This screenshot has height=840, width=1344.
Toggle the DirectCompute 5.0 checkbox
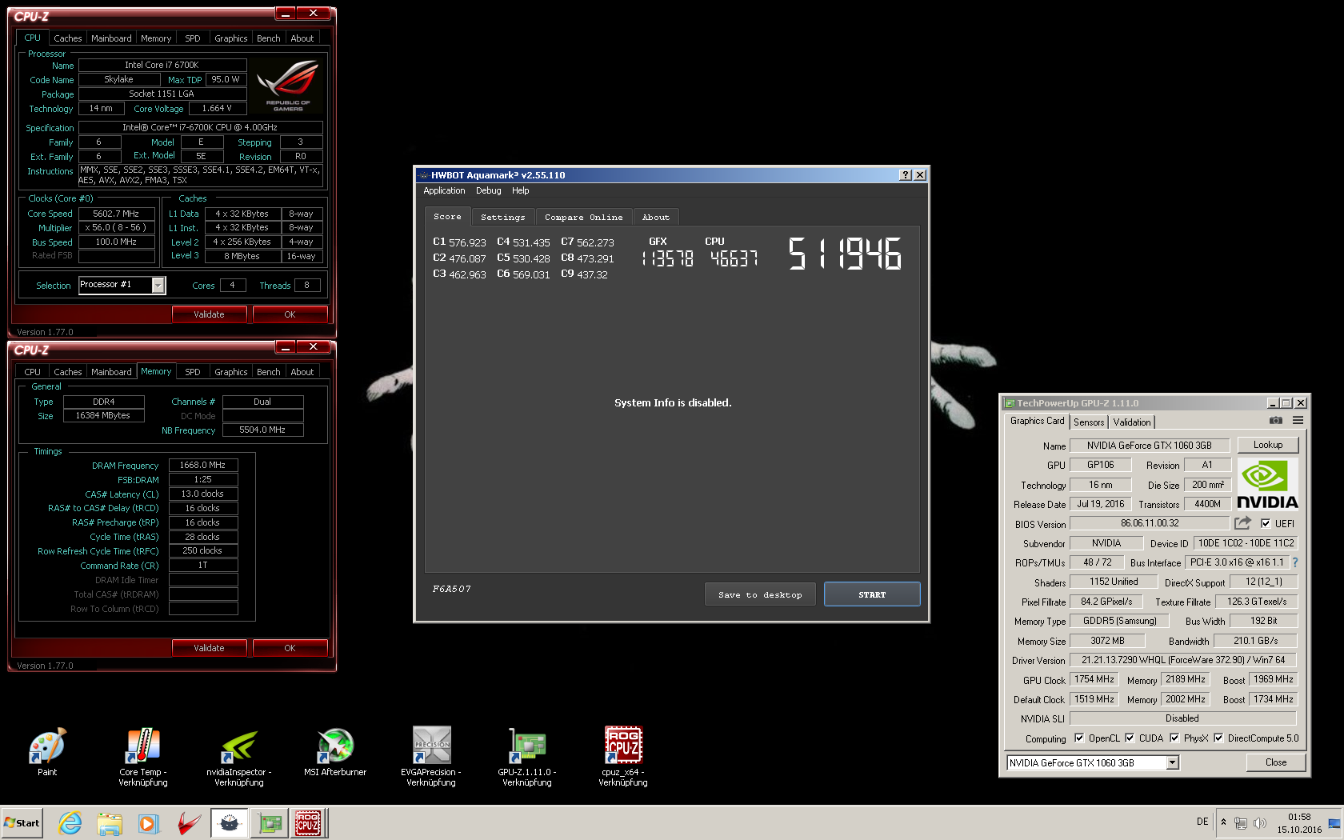click(x=1218, y=738)
